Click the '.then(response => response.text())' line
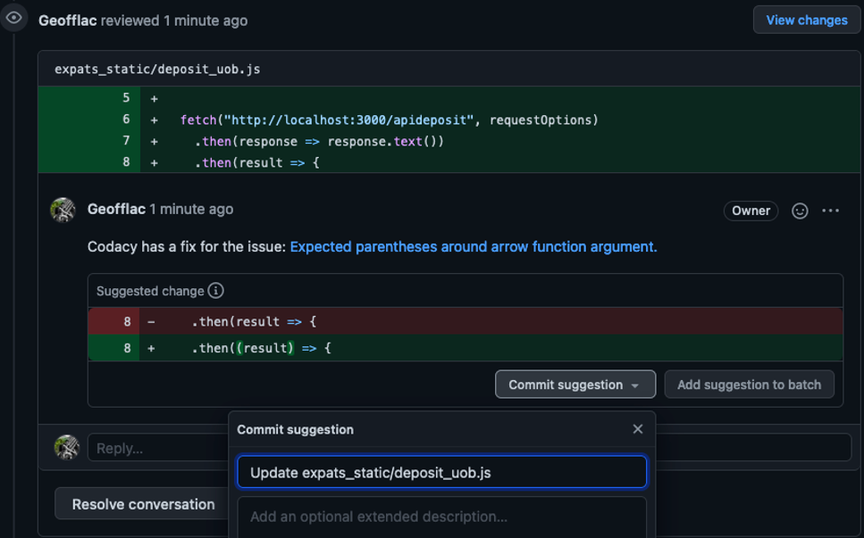Screen dimensions: 864x538 (319, 141)
